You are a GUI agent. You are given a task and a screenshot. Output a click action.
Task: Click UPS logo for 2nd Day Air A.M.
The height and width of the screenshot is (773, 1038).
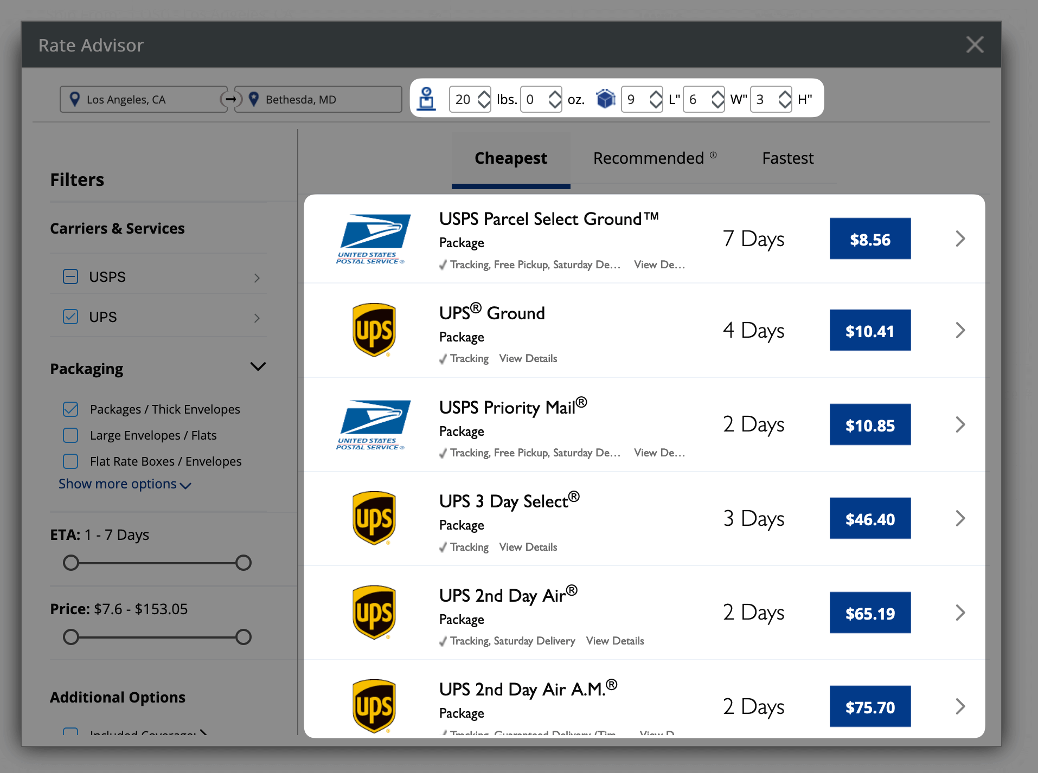click(374, 706)
